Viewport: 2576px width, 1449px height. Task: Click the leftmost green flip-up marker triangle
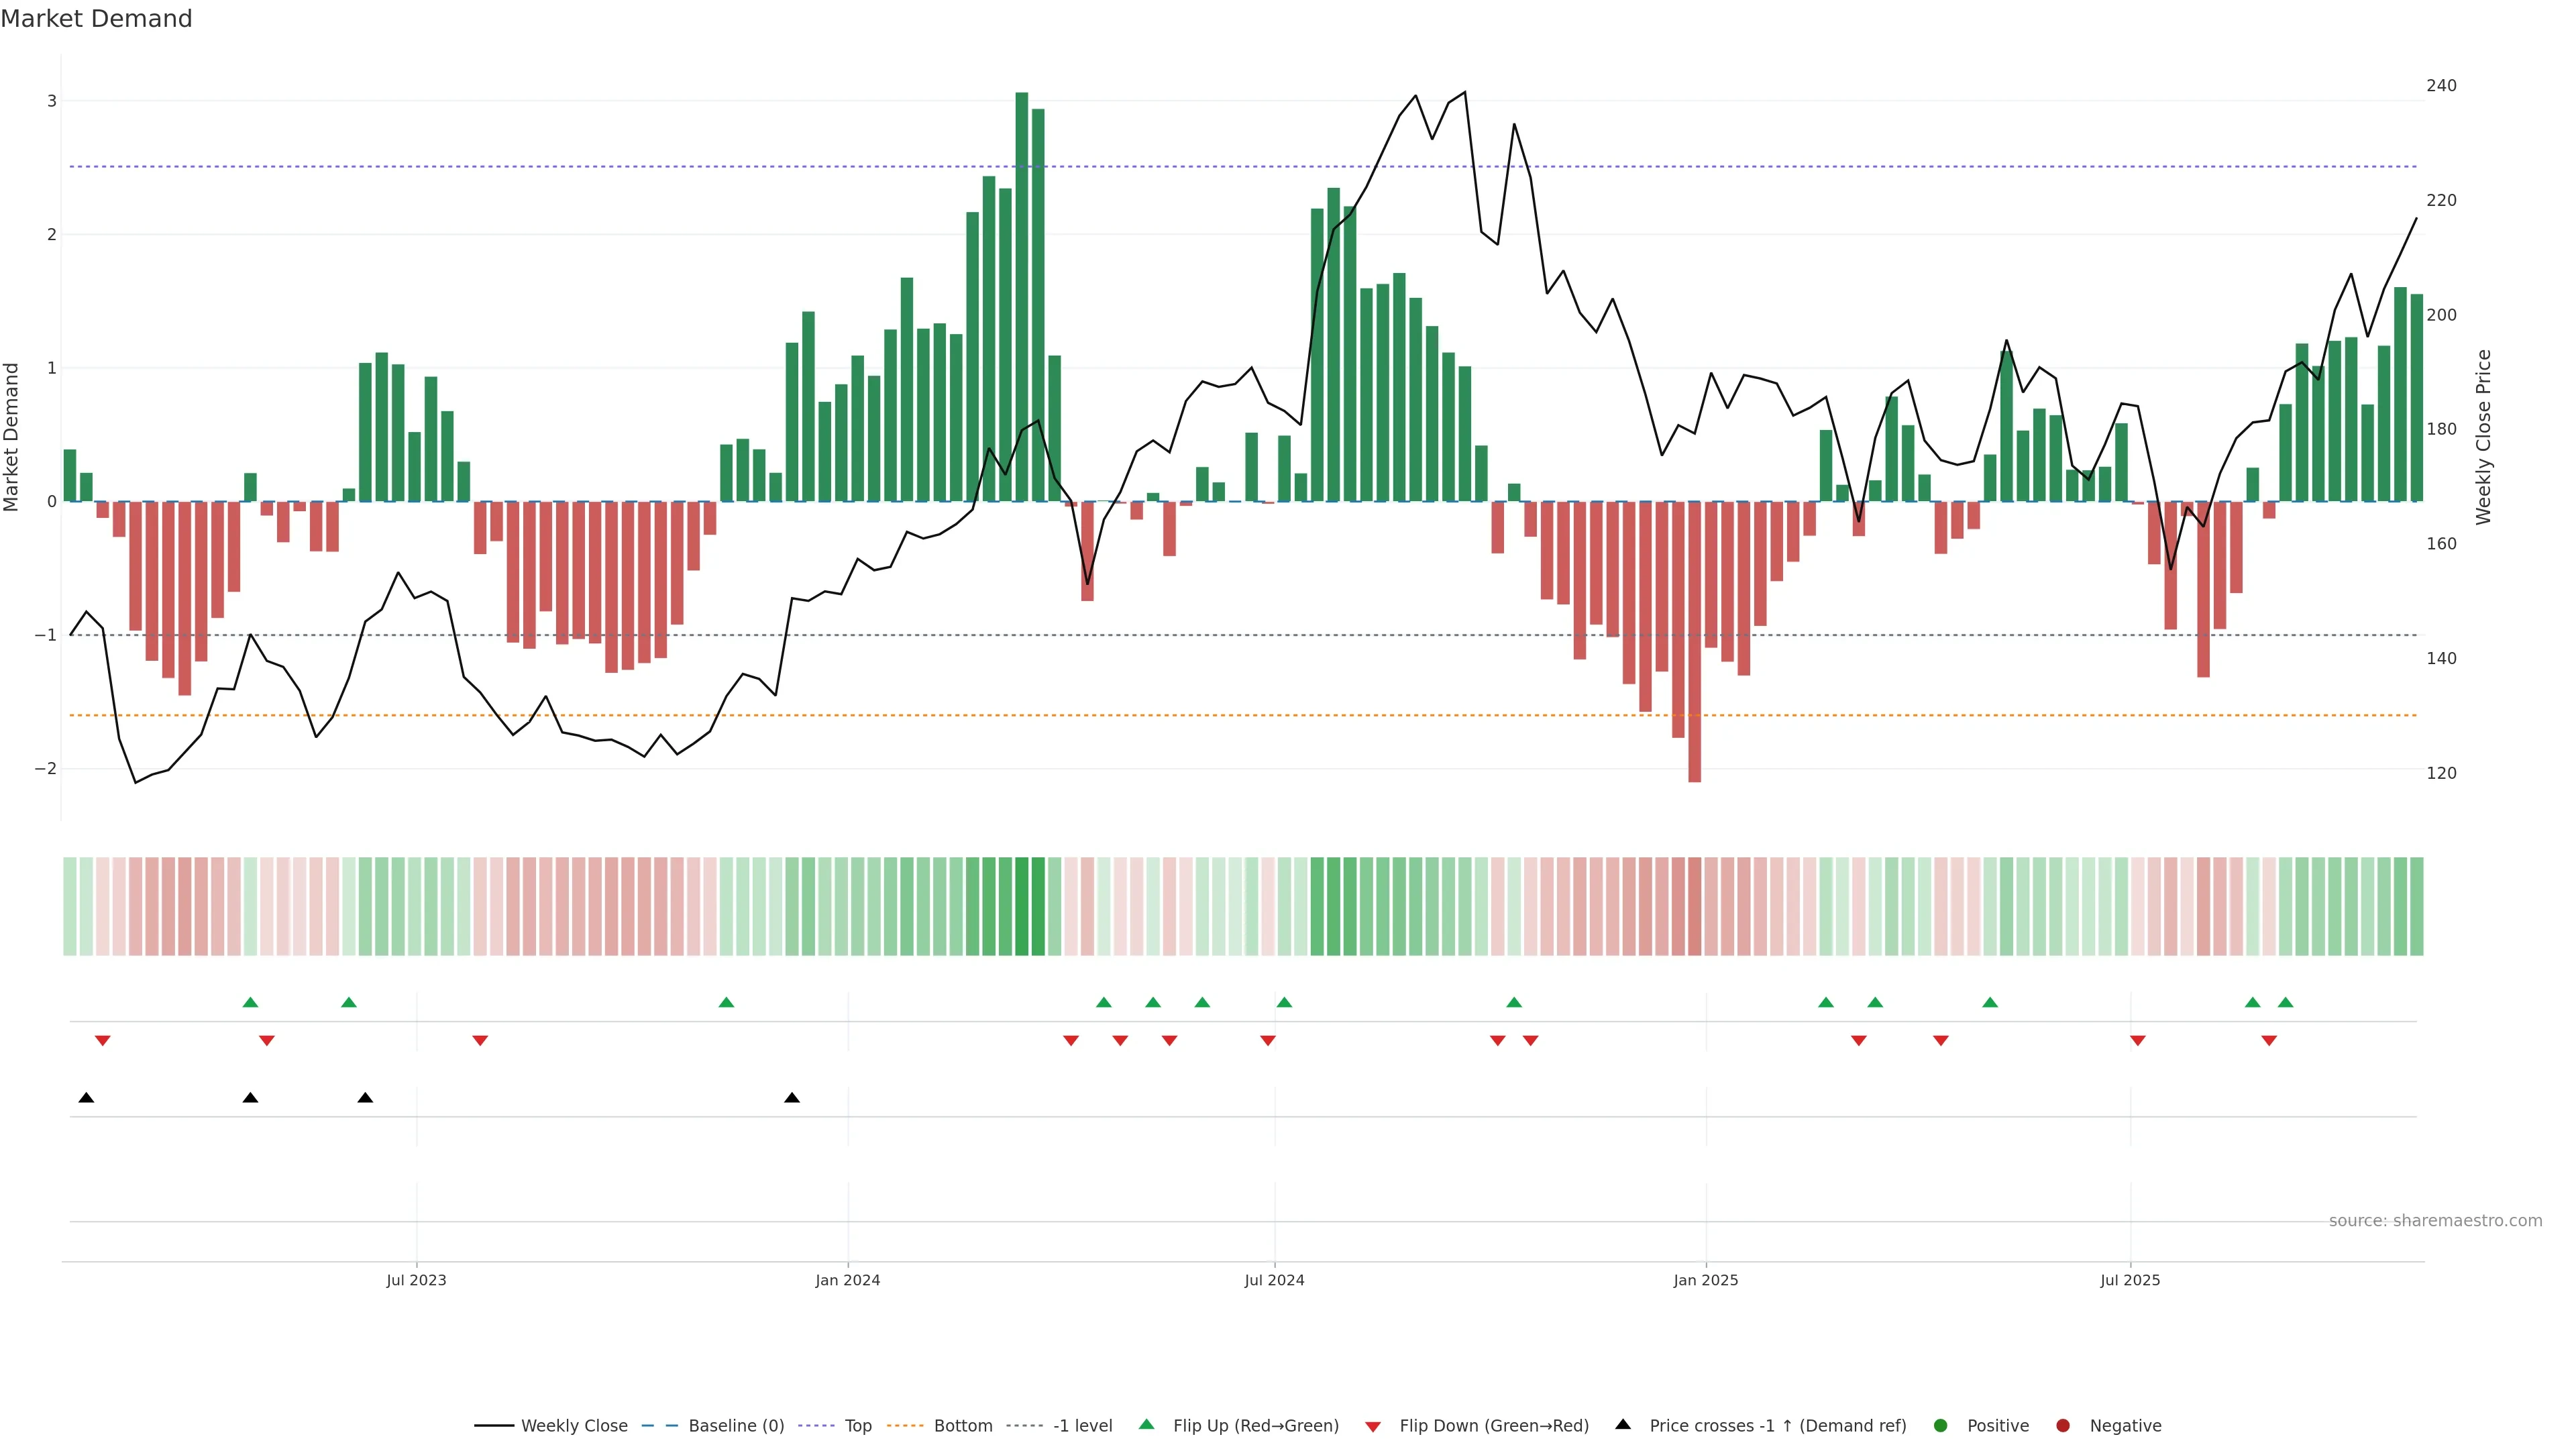(250, 1002)
